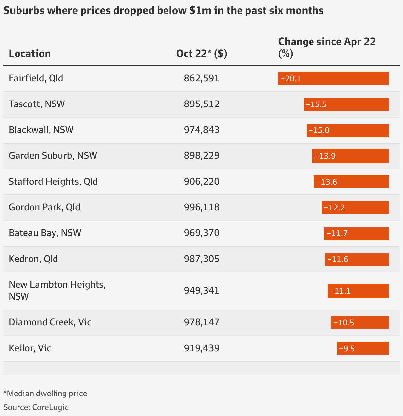This screenshot has width=403, height=416.
Task: Click the −11.6 bar for Kedron
Action: tap(357, 259)
